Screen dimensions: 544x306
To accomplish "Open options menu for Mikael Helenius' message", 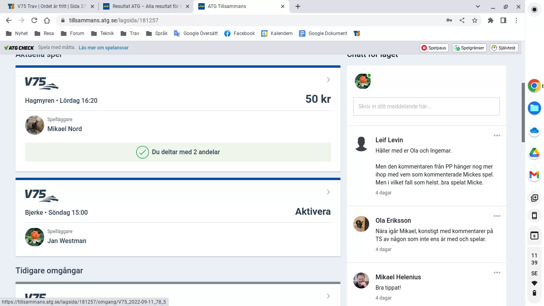I will pos(497,273).
